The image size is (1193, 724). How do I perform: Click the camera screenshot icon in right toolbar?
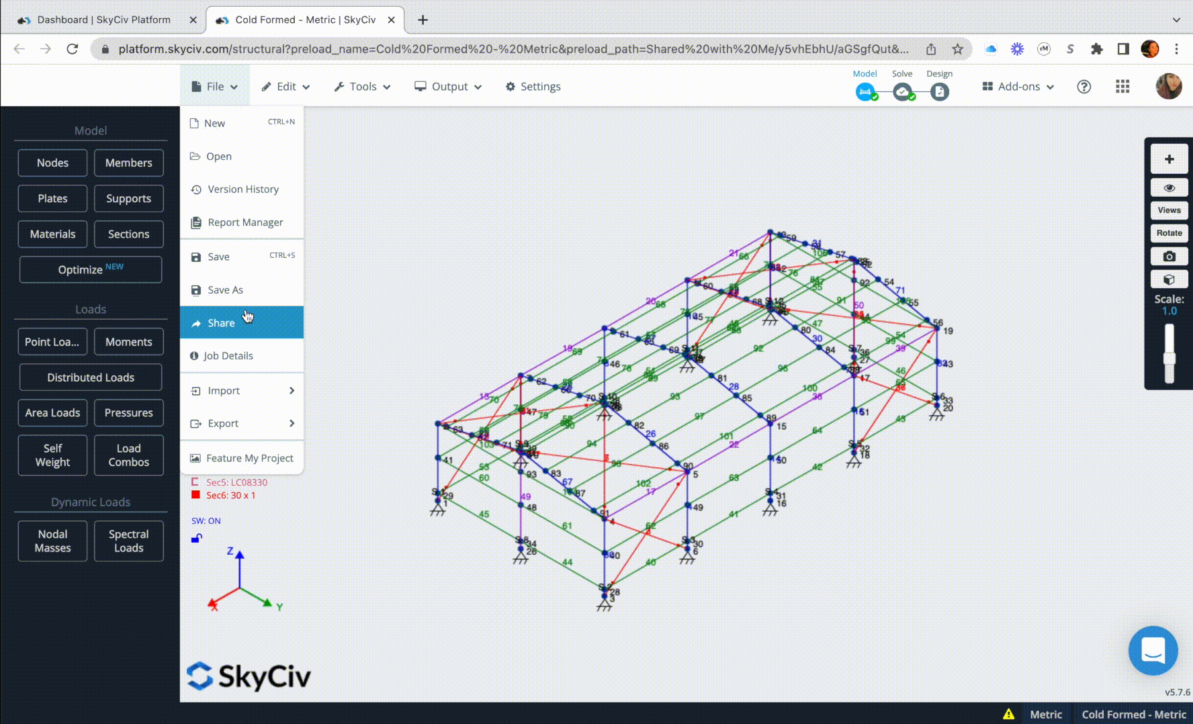[1169, 257]
